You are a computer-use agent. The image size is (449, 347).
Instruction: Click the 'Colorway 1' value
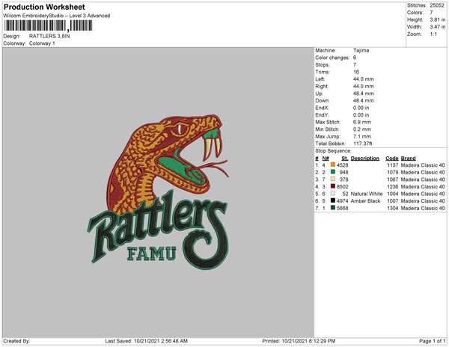point(42,43)
